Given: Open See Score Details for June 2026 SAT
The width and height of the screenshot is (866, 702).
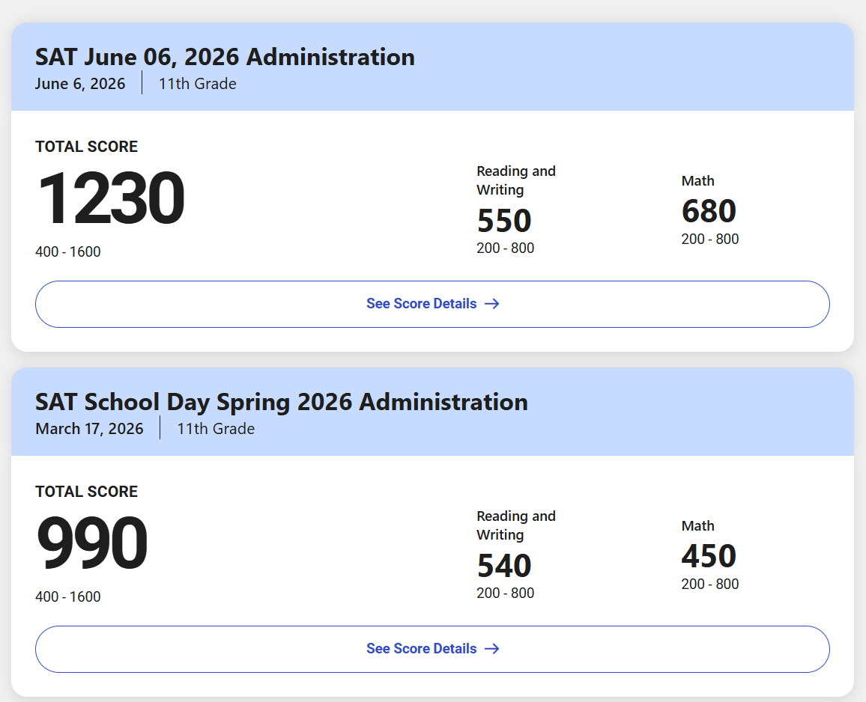Looking at the screenshot, I should [x=432, y=304].
